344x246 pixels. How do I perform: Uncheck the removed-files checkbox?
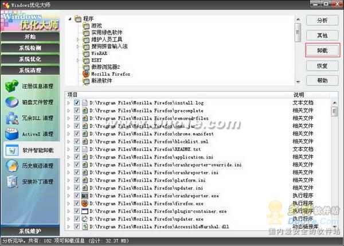tap(77, 118)
